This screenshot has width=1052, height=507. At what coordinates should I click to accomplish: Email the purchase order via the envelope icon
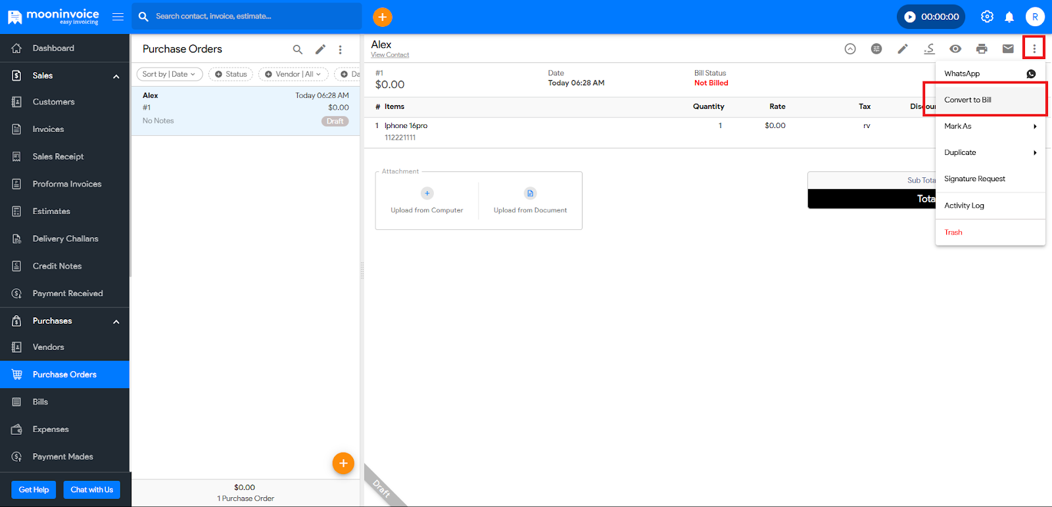[1008, 49]
